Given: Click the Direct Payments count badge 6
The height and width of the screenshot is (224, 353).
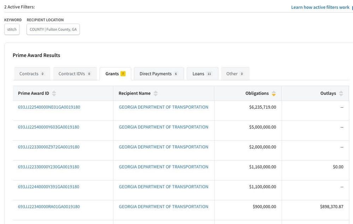Looking at the screenshot, I should point(176,74).
